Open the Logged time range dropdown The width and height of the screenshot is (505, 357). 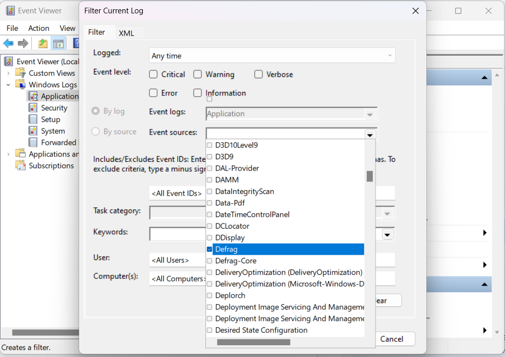pyautogui.click(x=272, y=55)
